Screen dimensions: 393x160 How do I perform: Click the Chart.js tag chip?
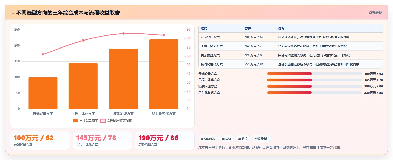(208, 139)
